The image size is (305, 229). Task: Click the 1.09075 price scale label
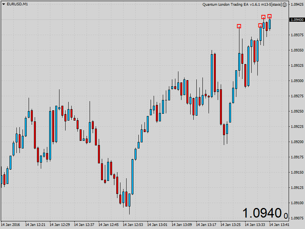(x=297, y=218)
